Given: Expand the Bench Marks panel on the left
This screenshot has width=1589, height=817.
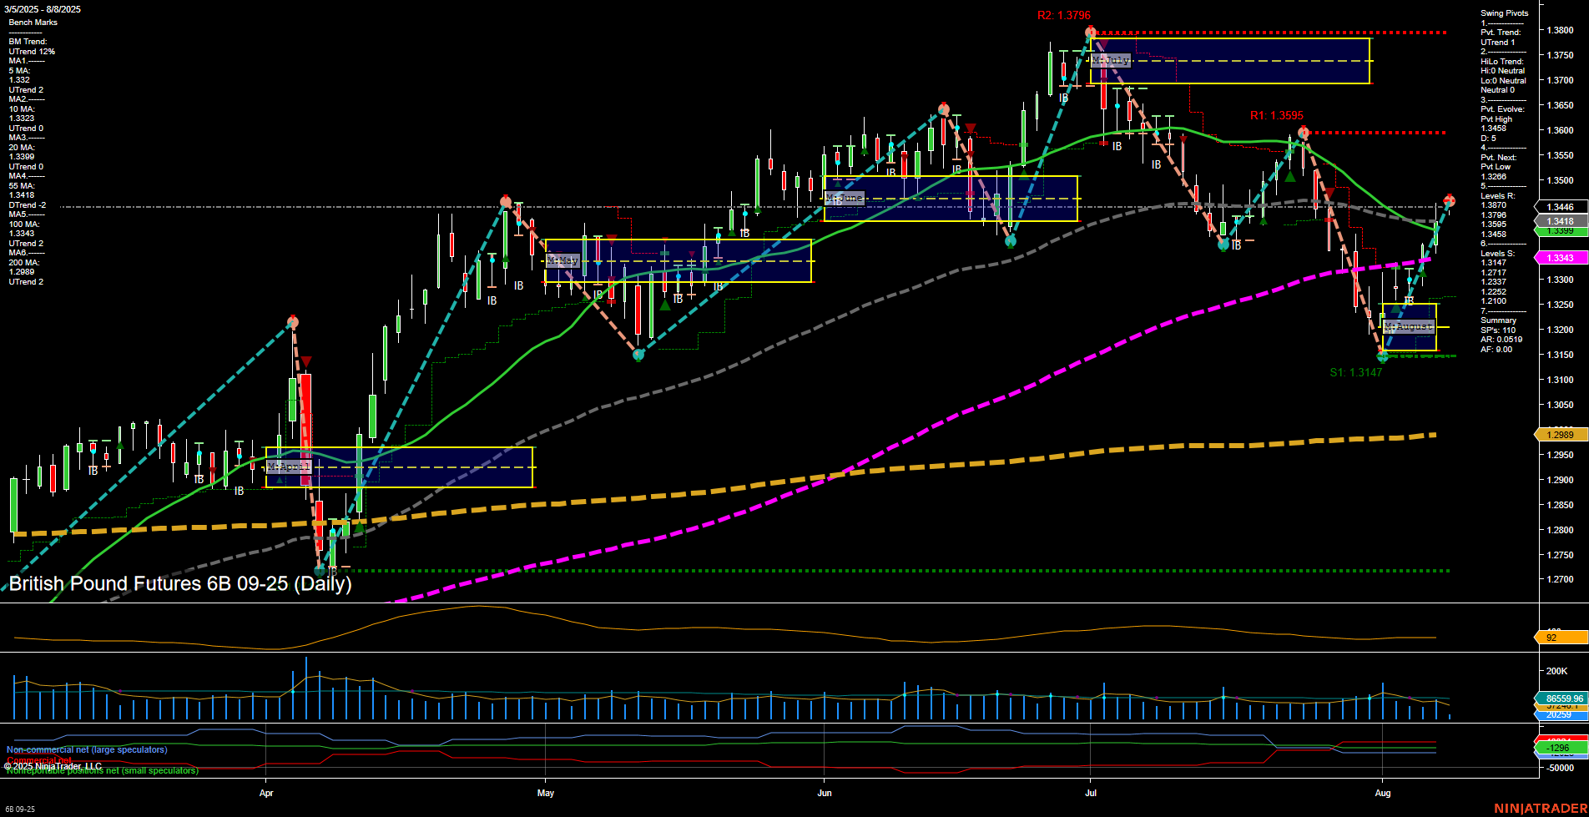Looking at the screenshot, I should (x=33, y=22).
